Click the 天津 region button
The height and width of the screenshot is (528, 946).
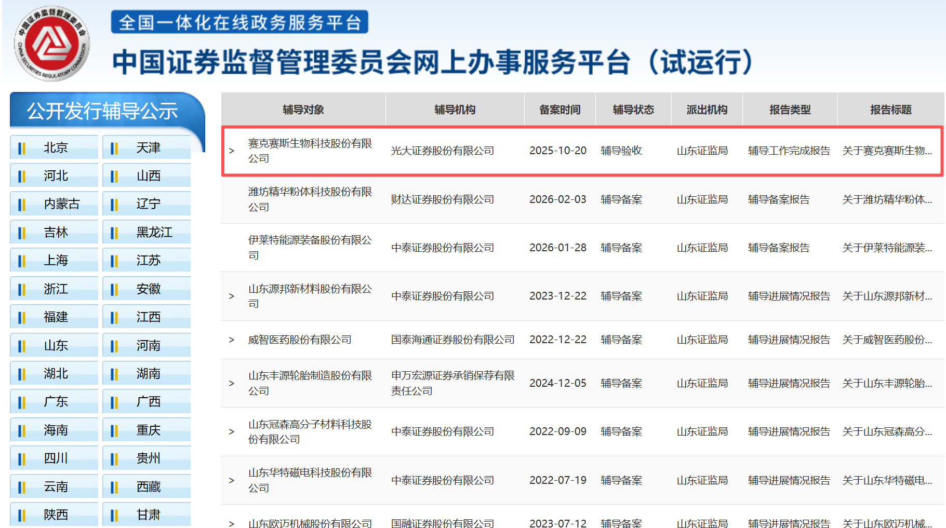[x=148, y=148]
